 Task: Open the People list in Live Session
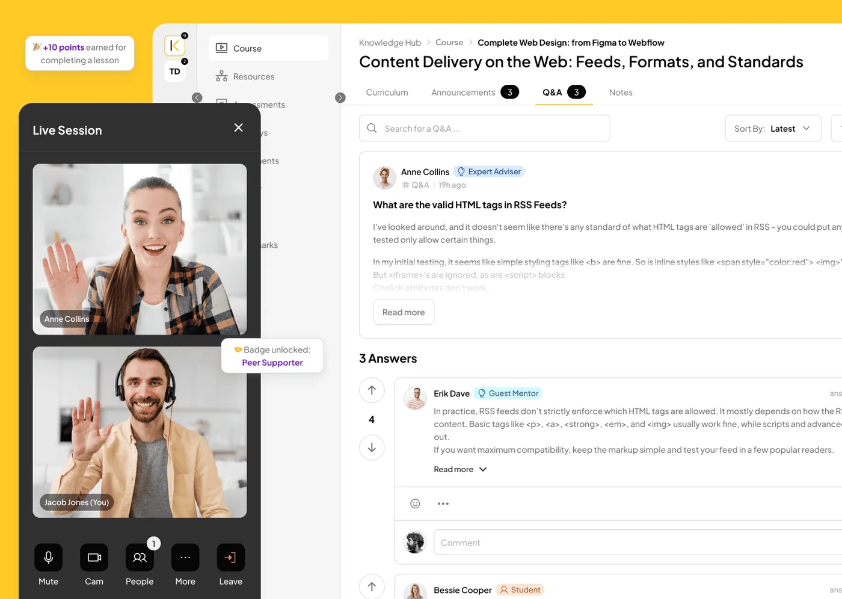pos(140,558)
